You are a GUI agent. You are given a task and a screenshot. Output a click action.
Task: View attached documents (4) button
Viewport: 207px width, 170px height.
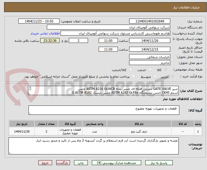(117, 163)
